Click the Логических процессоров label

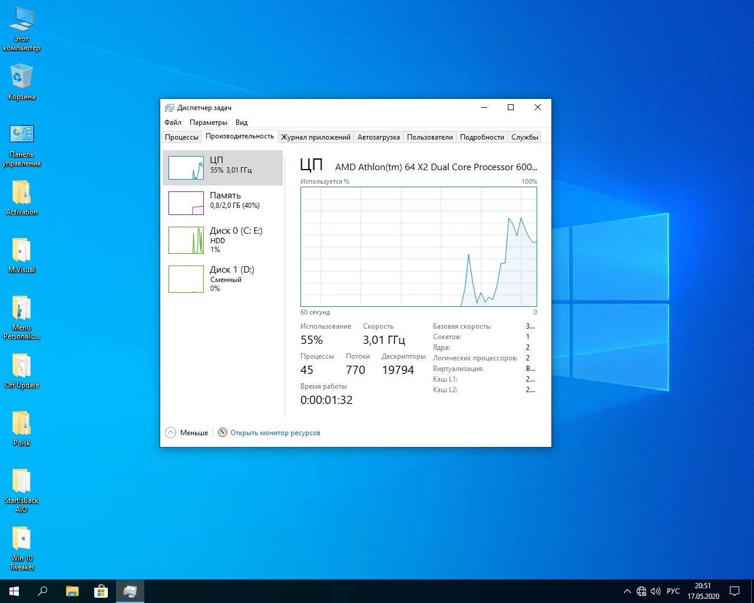click(475, 358)
